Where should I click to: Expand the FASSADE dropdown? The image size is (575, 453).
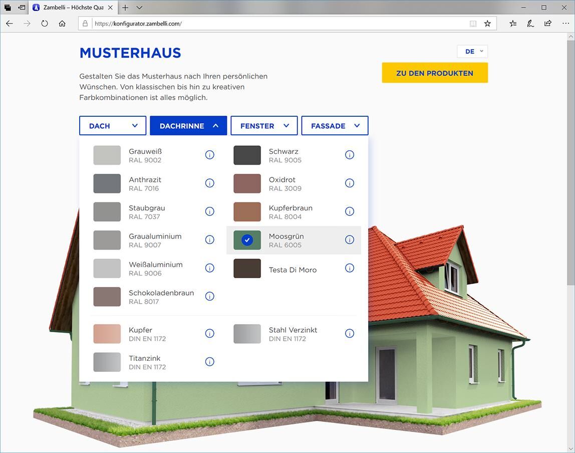[335, 126]
